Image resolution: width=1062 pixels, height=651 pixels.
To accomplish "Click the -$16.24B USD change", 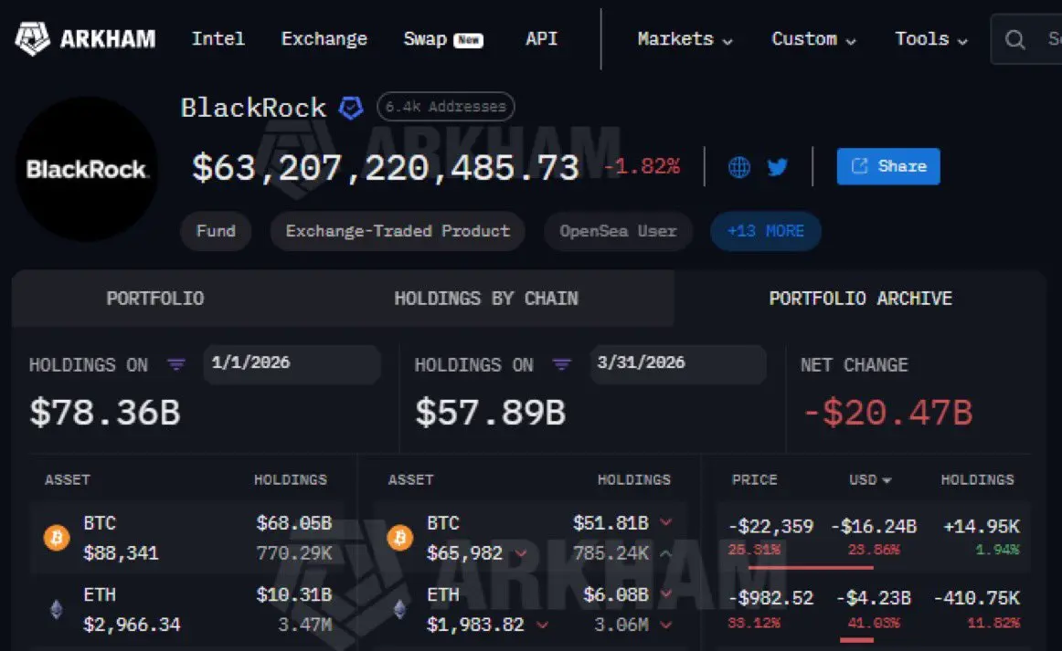I will pos(874,527).
